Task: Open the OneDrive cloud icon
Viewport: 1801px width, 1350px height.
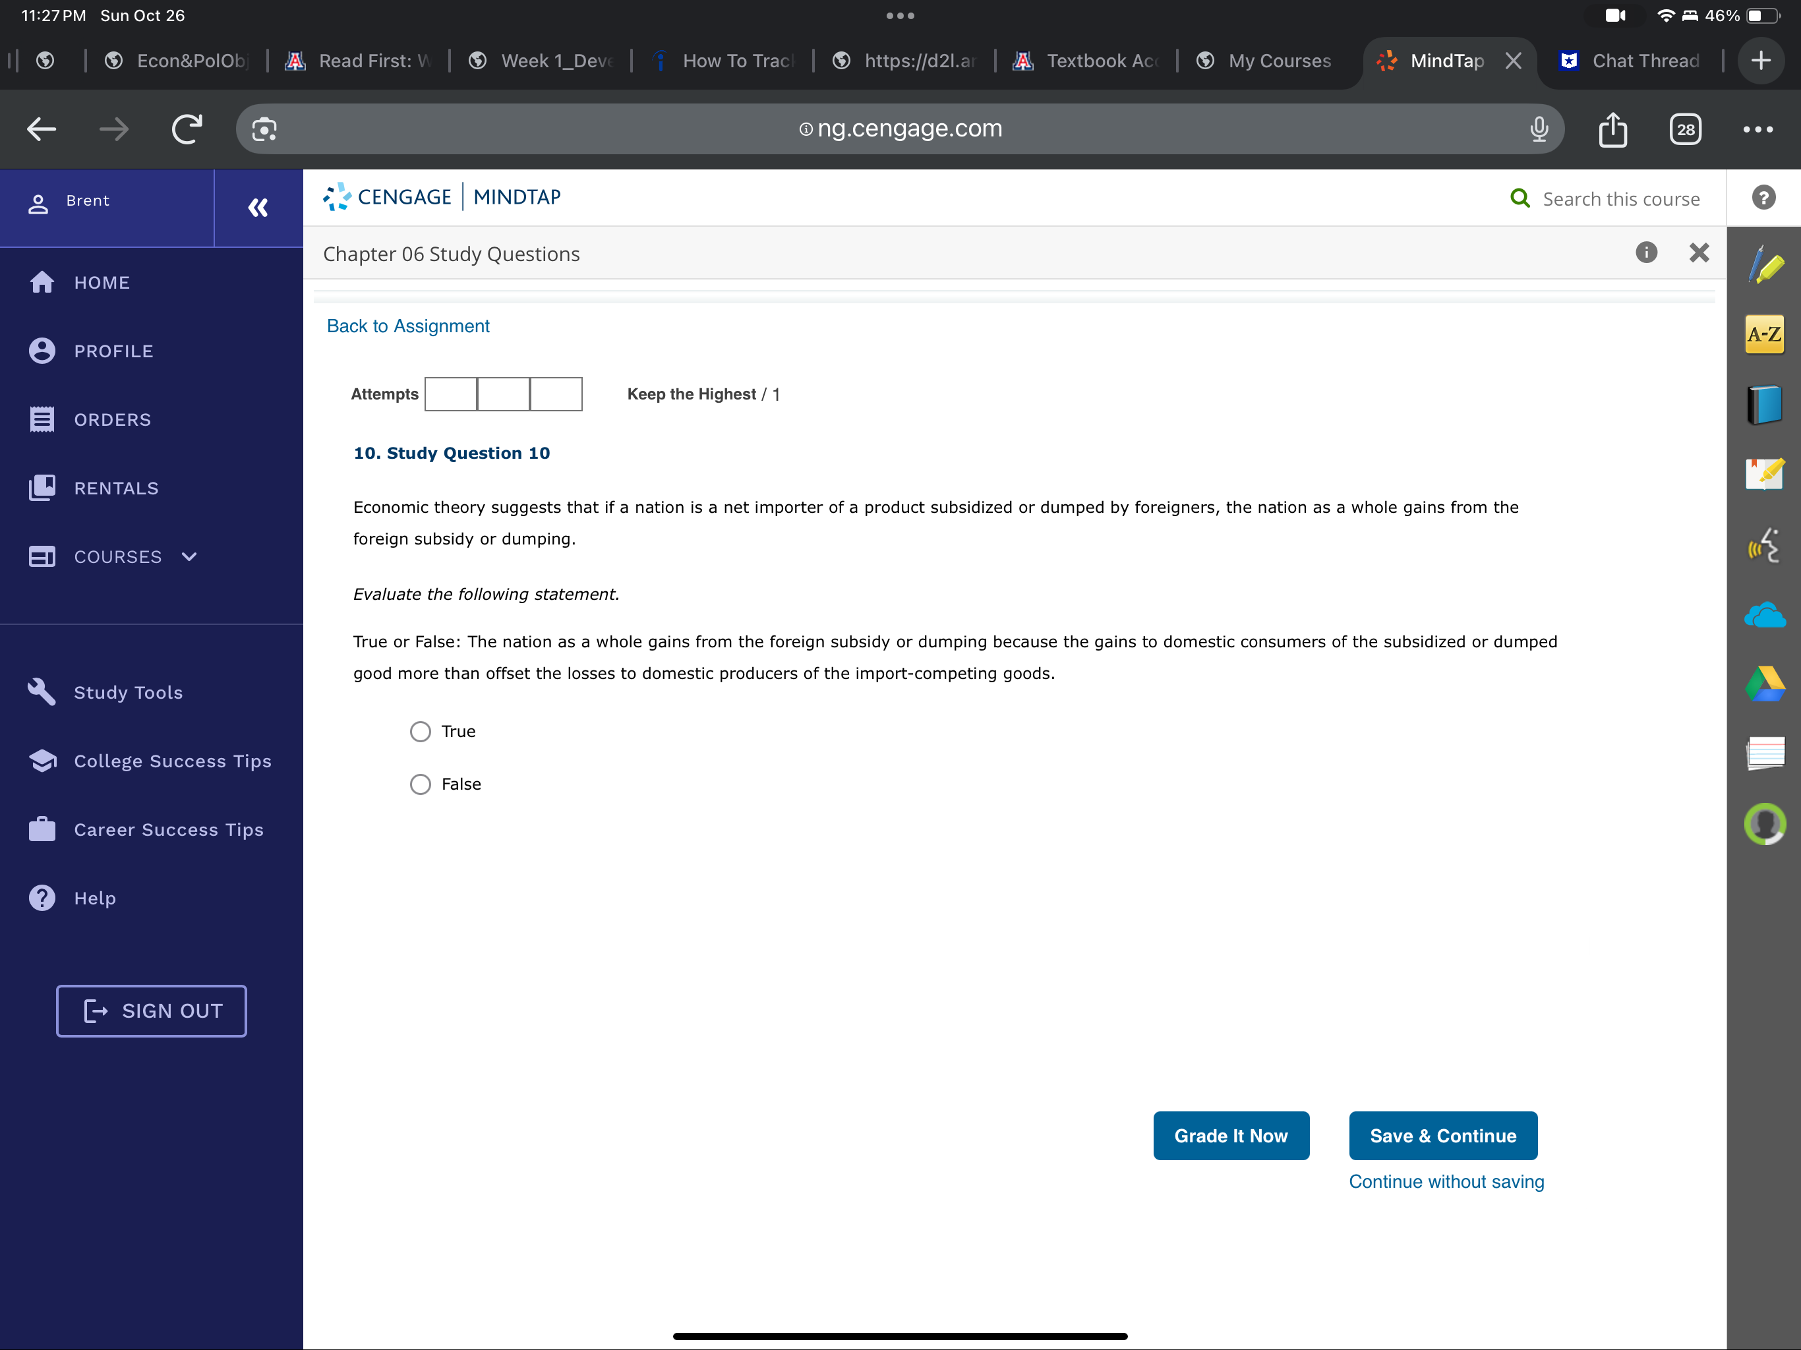Action: pyautogui.click(x=1764, y=615)
